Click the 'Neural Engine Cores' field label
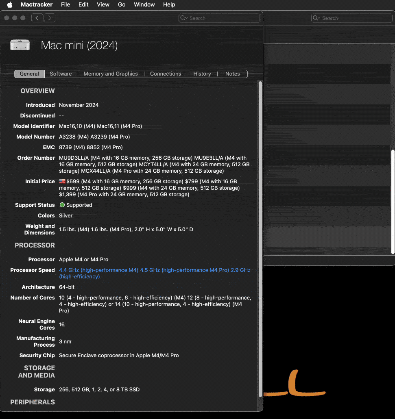Viewport: 395px width, 419px height. coord(37,324)
